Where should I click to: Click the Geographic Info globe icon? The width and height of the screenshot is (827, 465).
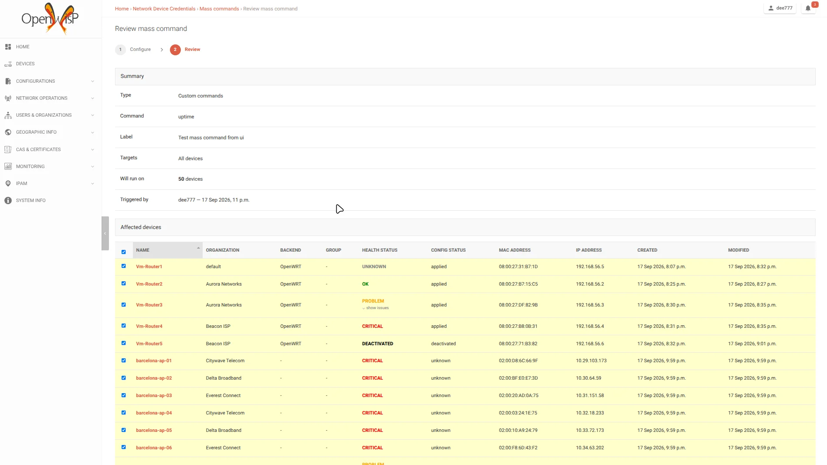(8, 132)
